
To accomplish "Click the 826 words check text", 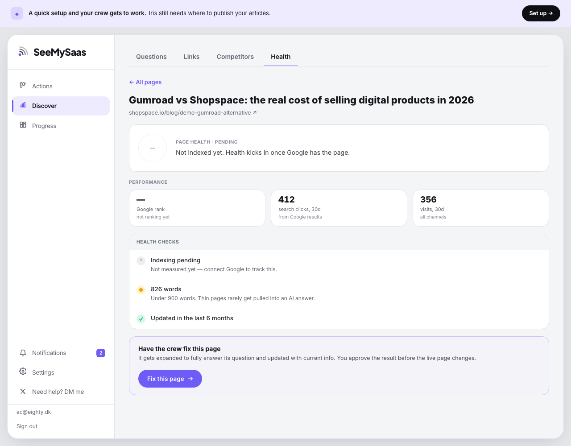I will pyautogui.click(x=166, y=289).
